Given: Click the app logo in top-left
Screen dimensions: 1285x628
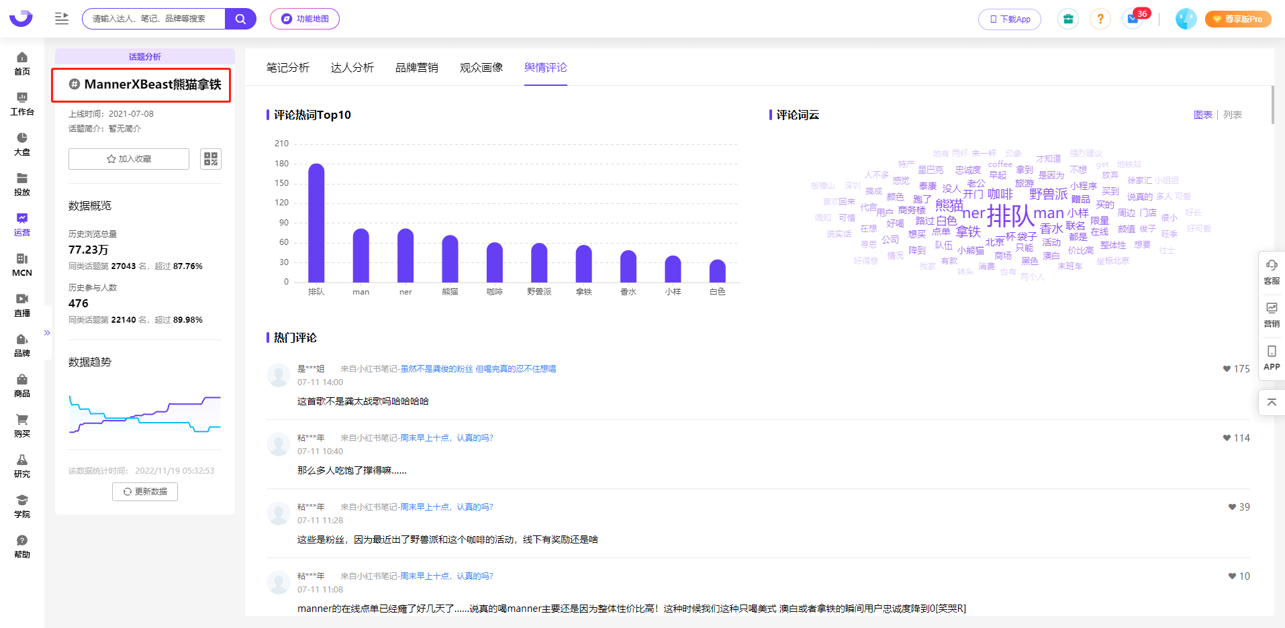Looking at the screenshot, I should 21,18.
